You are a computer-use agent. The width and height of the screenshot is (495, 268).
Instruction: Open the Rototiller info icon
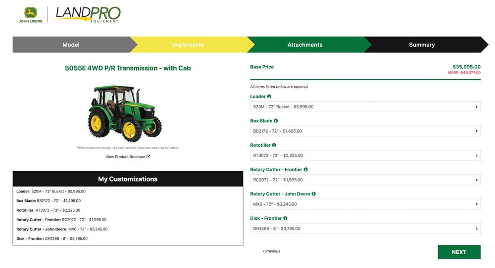click(x=274, y=145)
